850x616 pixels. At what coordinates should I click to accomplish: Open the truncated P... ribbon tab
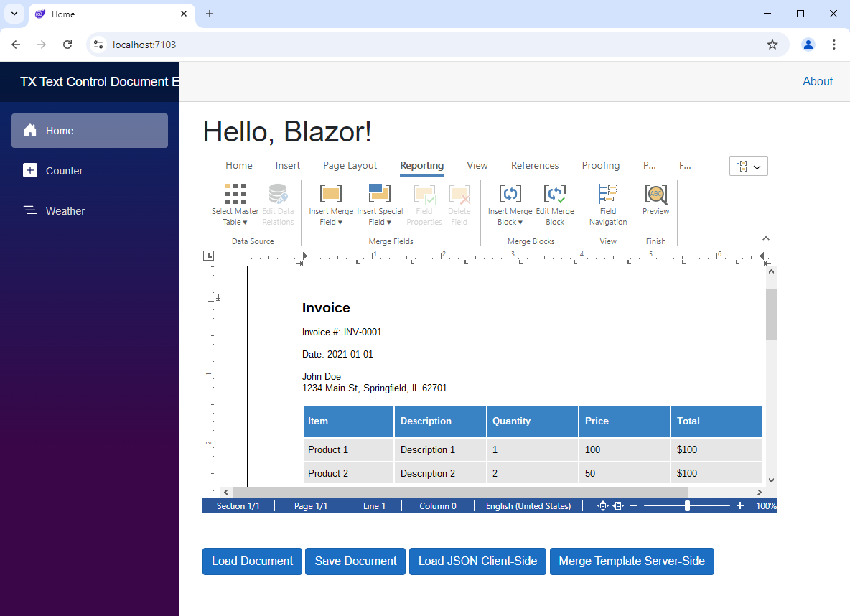649,165
